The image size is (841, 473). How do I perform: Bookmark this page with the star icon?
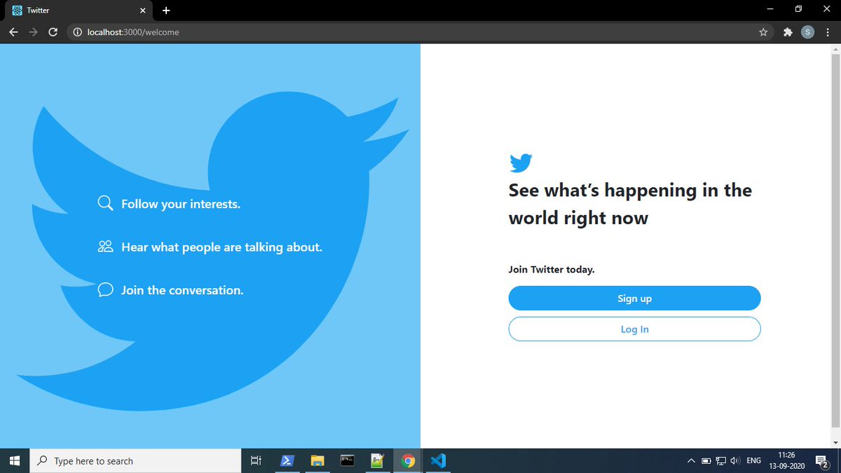[763, 32]
